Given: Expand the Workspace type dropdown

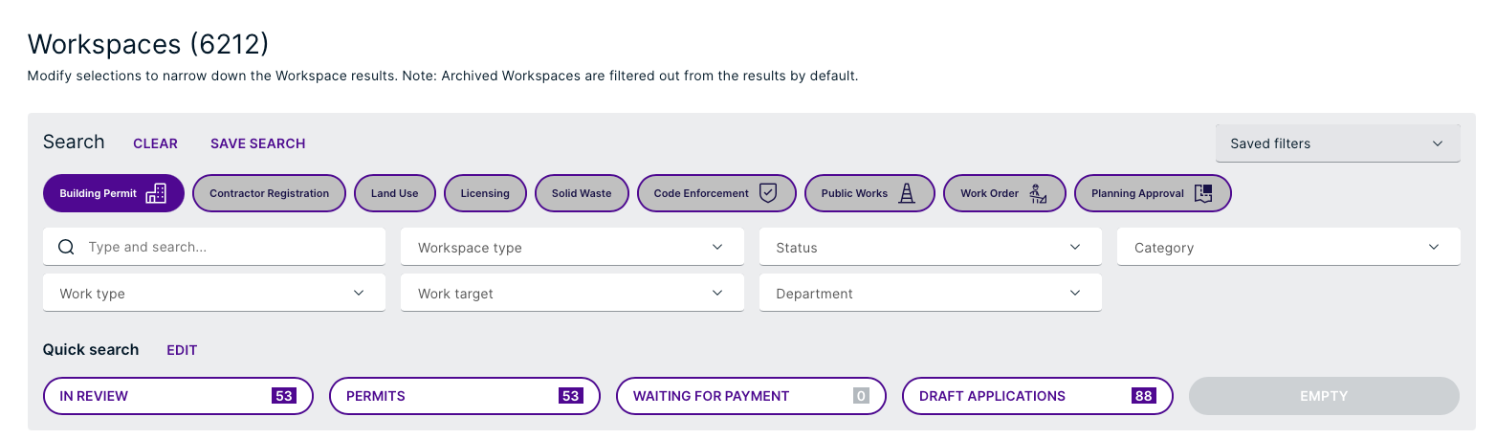Looking at the screenshot, I should click(x=572, y=247).
